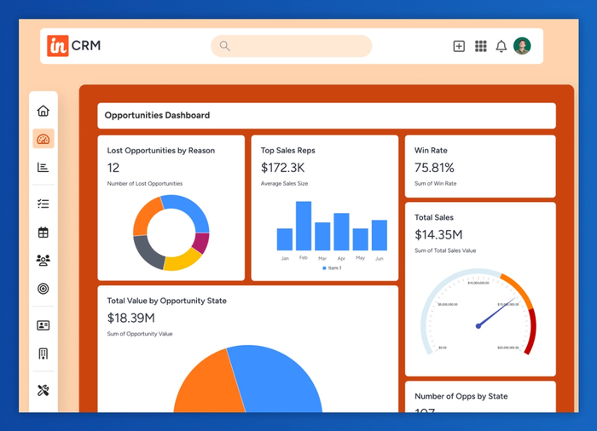Open the reports bar chart sidebar icon
Viewport: 597px width, 431px height.
pyautogui.click(x=43, y=167)
